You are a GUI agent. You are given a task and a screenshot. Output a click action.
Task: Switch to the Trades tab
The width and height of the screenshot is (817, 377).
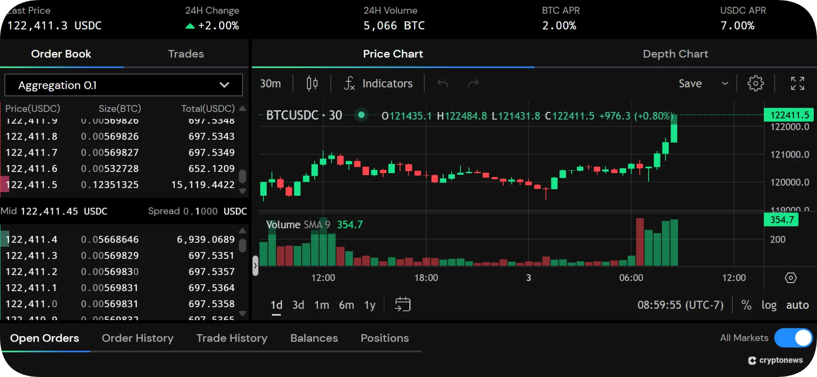[186, 54]
